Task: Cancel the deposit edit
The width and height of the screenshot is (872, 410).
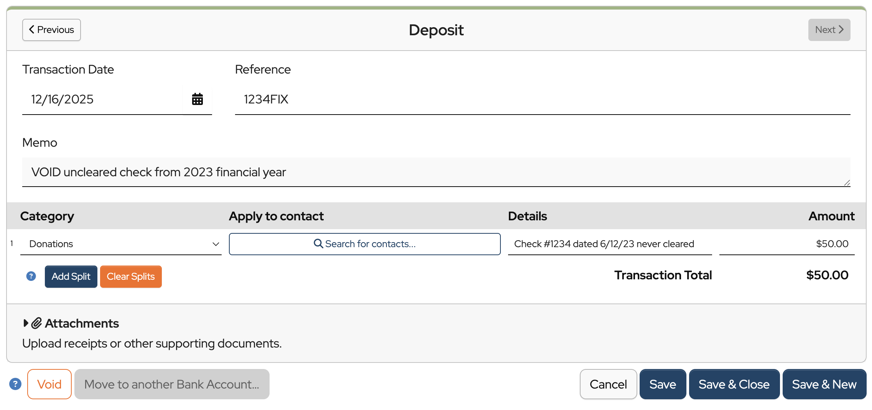Action: [x=608, y=384]
